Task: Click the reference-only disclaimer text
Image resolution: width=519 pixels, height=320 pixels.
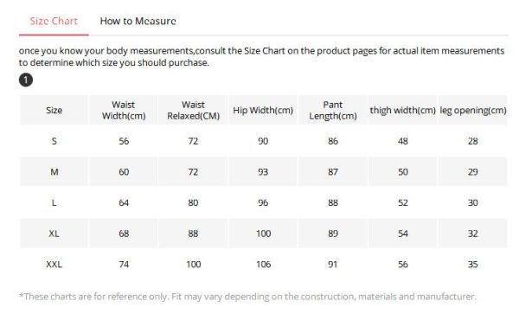Action: click(247, 297)
